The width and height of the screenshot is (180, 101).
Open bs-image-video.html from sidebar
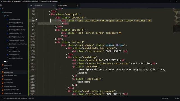10,86
